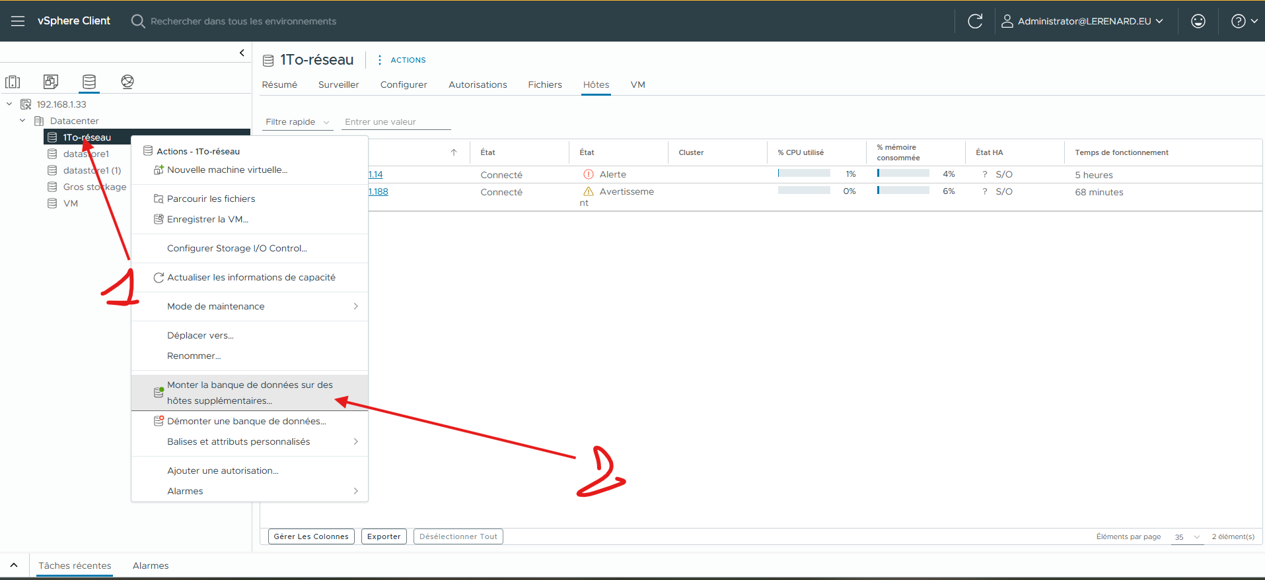Open the Éléments par page dropdown
The height and width of the screenshot is (580, 1265).
tap(1187, 537)
